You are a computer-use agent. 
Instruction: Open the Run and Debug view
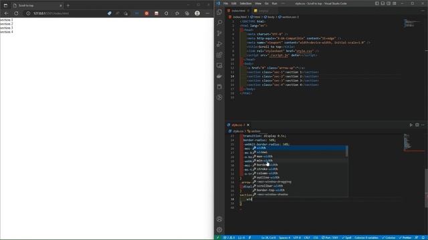click(219, 44)
